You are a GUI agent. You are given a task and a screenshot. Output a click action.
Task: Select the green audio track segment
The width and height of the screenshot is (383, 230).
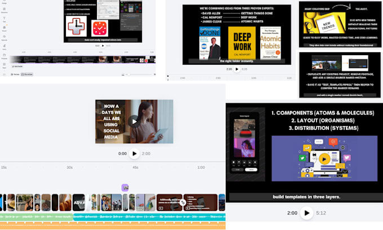pyautogui.click(x=37, y=217)
